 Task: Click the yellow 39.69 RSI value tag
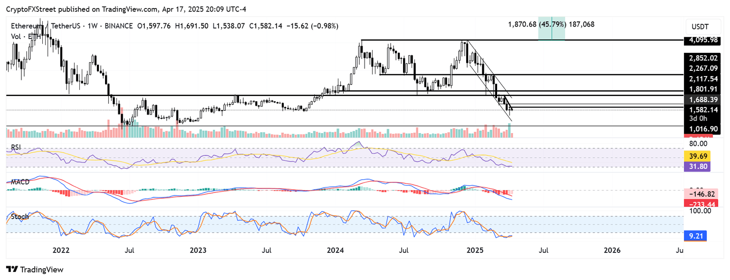[x=697, y=156]
